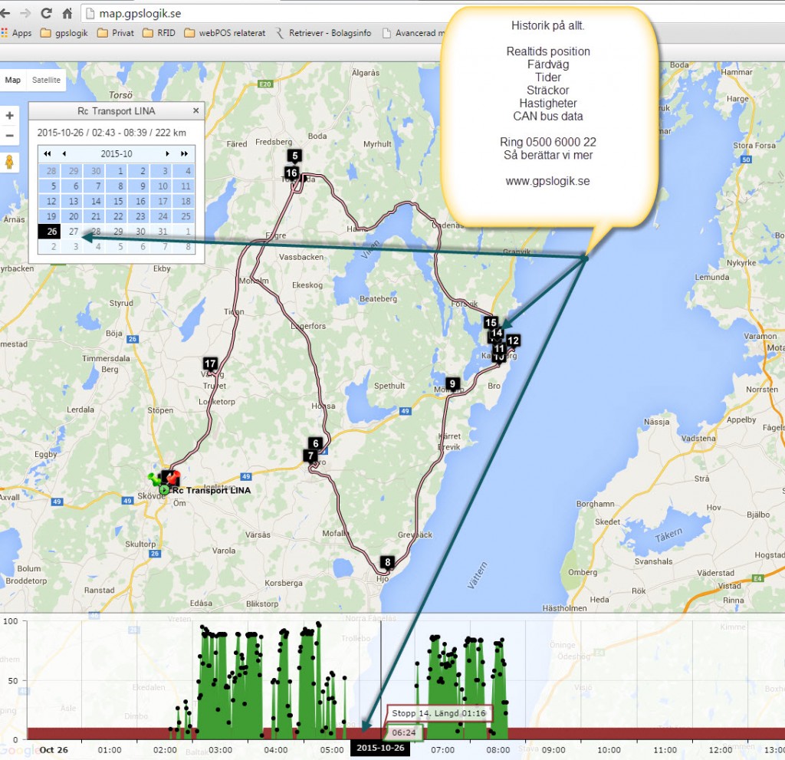Reload the page with the browser refresh icon
This screenshot has height=760, width=785.
click(46, 13)
